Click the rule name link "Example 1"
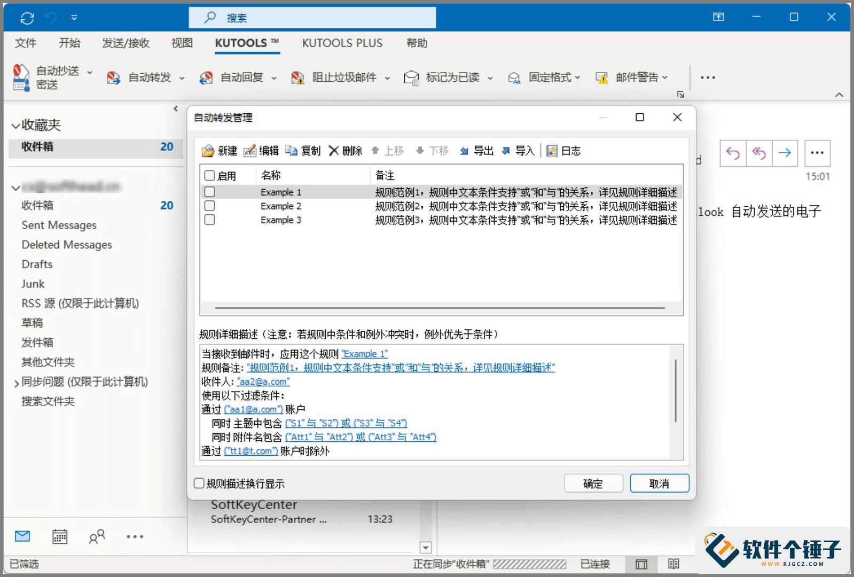This screenshot has height=577, width=854. point(364,354)
